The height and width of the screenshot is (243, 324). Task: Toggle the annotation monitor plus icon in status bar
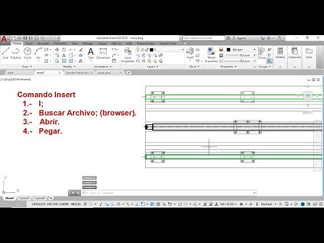click(x=250, y=204)
